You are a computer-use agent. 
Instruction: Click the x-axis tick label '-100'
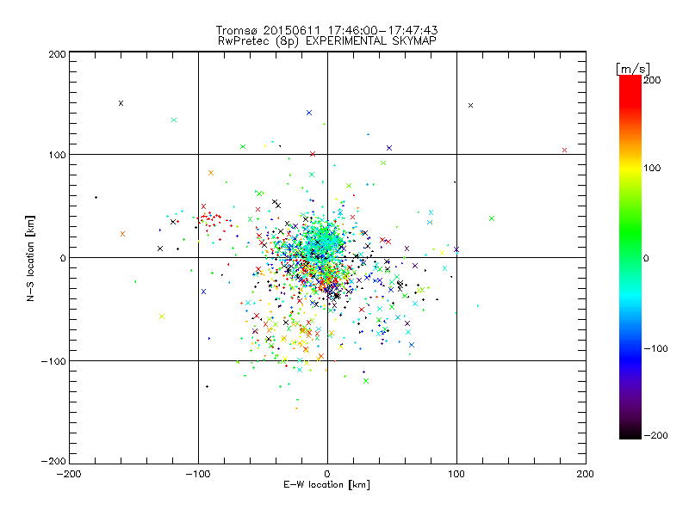click(198, 474)
